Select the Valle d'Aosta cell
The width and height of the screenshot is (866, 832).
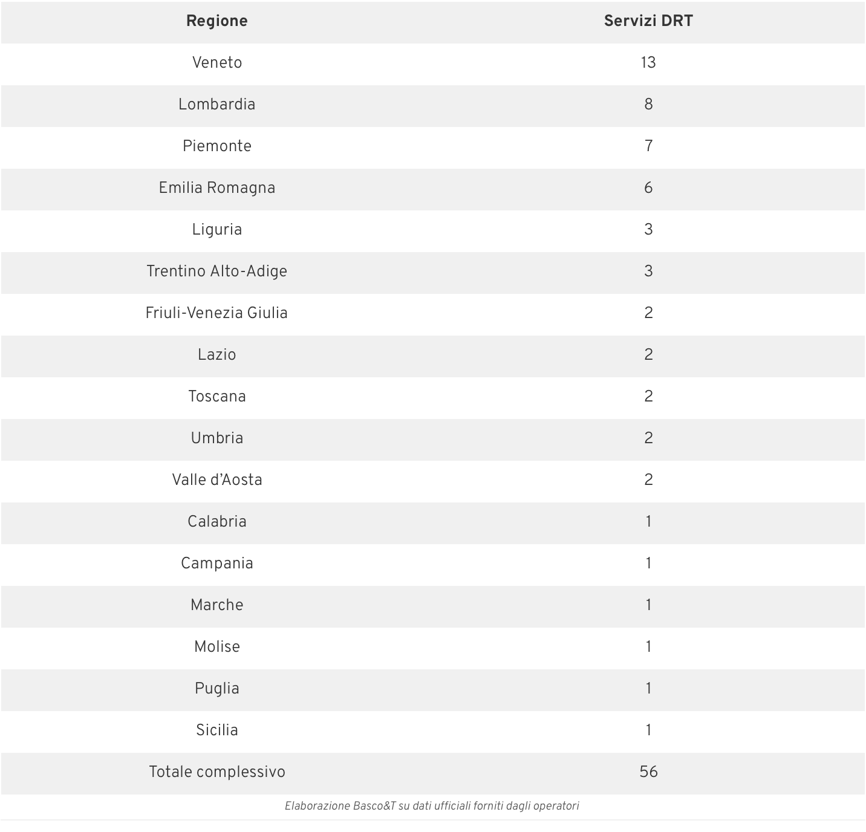click(217, 480)
